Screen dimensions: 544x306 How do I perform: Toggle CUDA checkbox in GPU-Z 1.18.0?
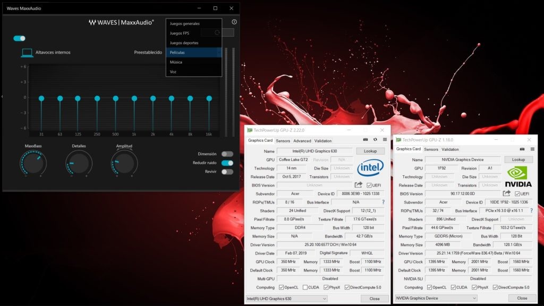point(453,287)
